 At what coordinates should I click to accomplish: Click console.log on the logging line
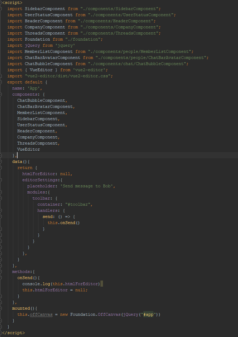point(36,284)
